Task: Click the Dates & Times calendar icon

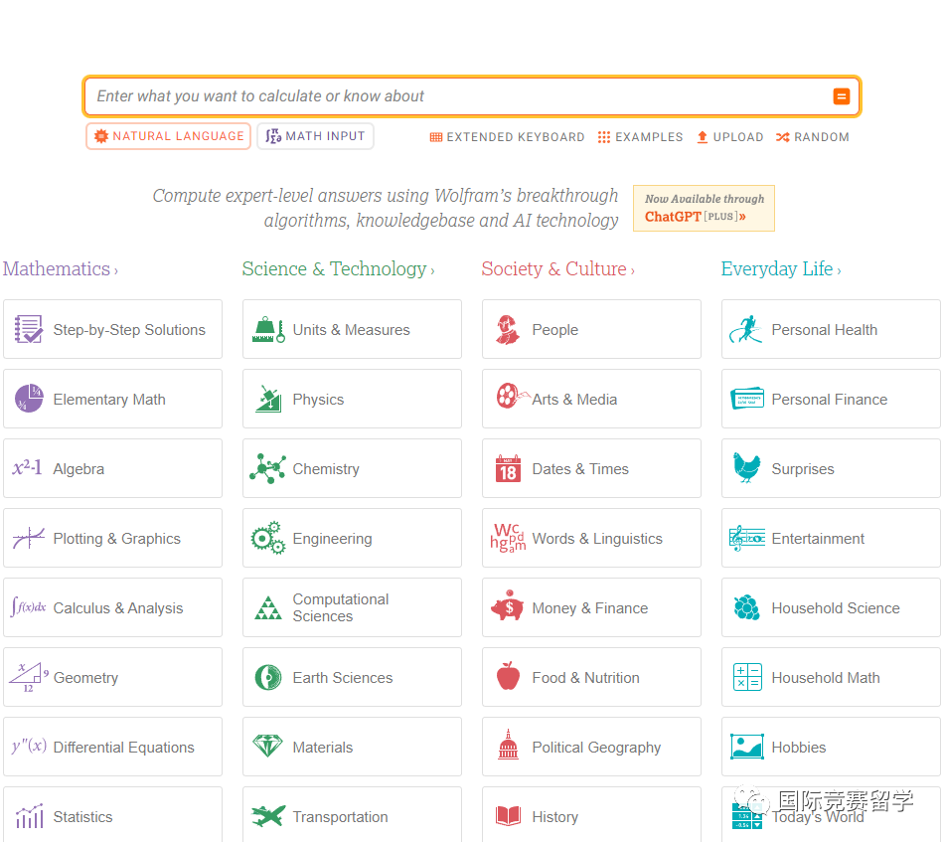Action: pos(508,468)
